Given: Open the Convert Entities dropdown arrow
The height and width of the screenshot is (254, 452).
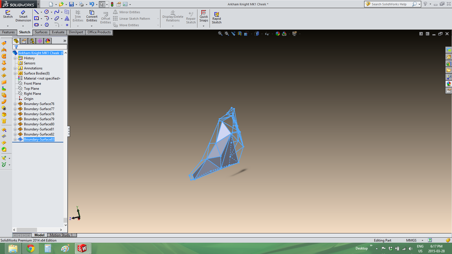Looking at the screenshot, I should tap(92, 26).
